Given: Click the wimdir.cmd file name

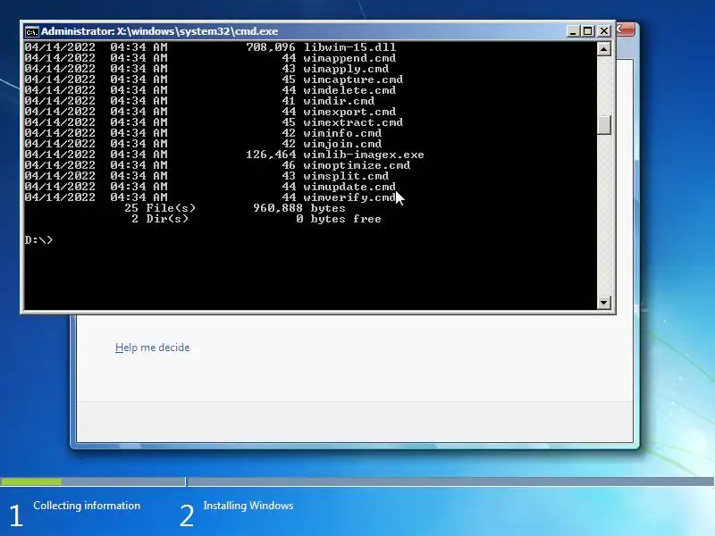Looking at the screenshot, I should (340, 101).
